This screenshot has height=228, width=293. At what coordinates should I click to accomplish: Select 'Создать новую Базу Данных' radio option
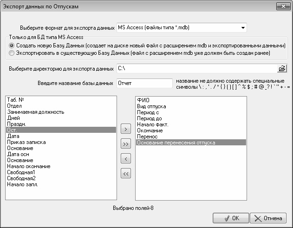point(12,46)
